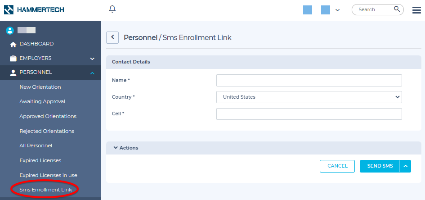Open New Orientation menu item

click(x=40, y=87)
